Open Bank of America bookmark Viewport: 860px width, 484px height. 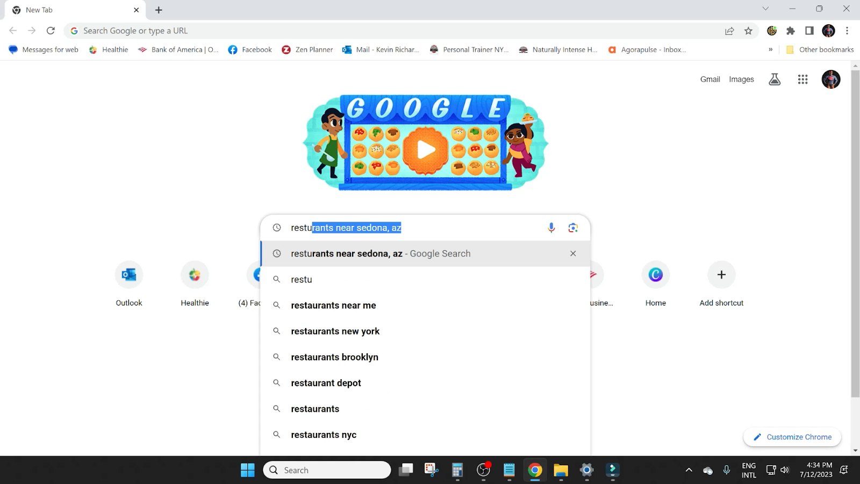[178, 49]
